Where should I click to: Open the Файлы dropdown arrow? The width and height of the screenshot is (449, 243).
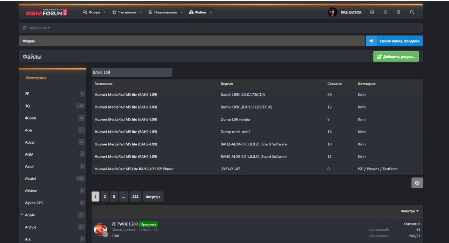coord(211,12)
